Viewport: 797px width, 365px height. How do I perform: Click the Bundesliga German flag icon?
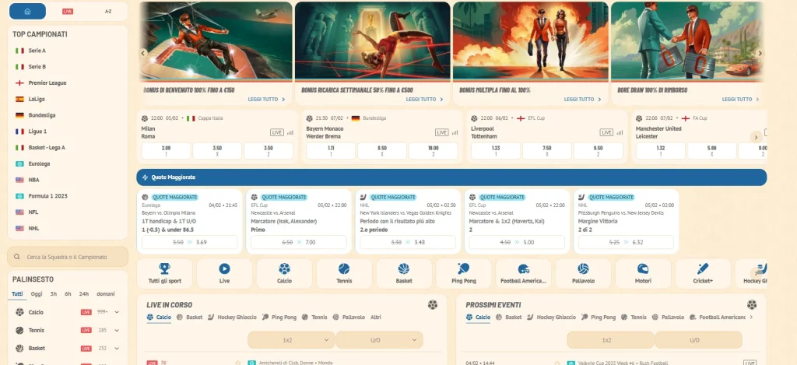[x=19, y=115]
